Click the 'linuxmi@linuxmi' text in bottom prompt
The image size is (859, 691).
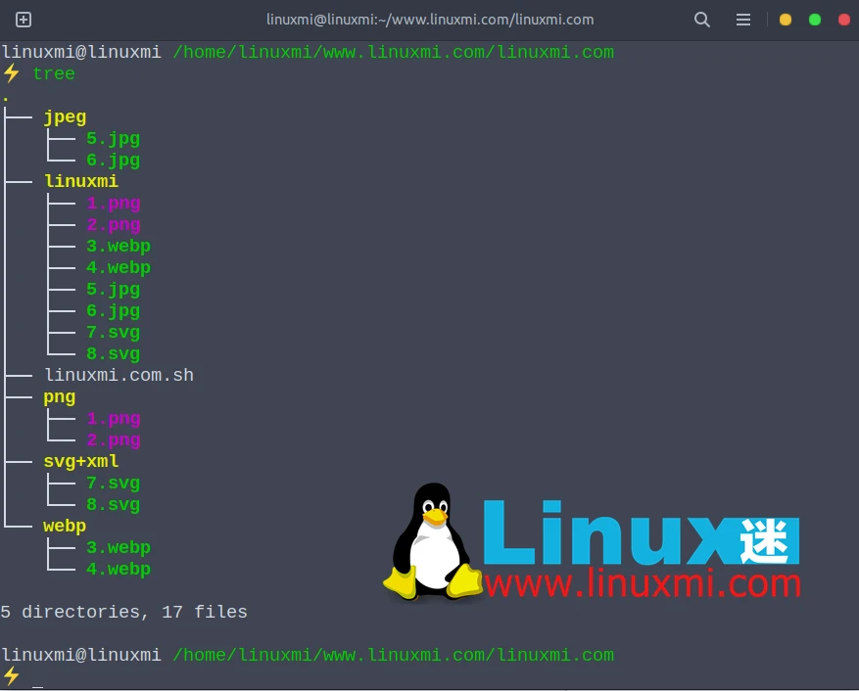pos(81,655)
